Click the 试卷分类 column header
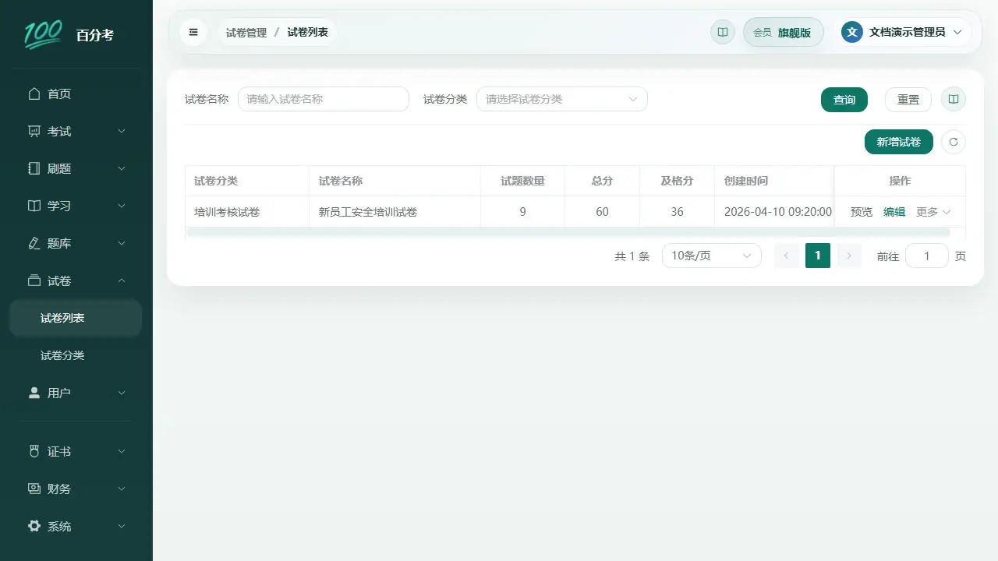Screen dimensions: 998x561 point(247,181)
